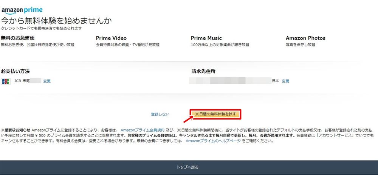Click 登録しない link
378x175 pixels.
pyautogui.click(x=160, y=114)
